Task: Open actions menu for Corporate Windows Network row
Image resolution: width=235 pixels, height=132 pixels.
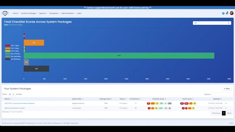Action: [x=226, y=103]
